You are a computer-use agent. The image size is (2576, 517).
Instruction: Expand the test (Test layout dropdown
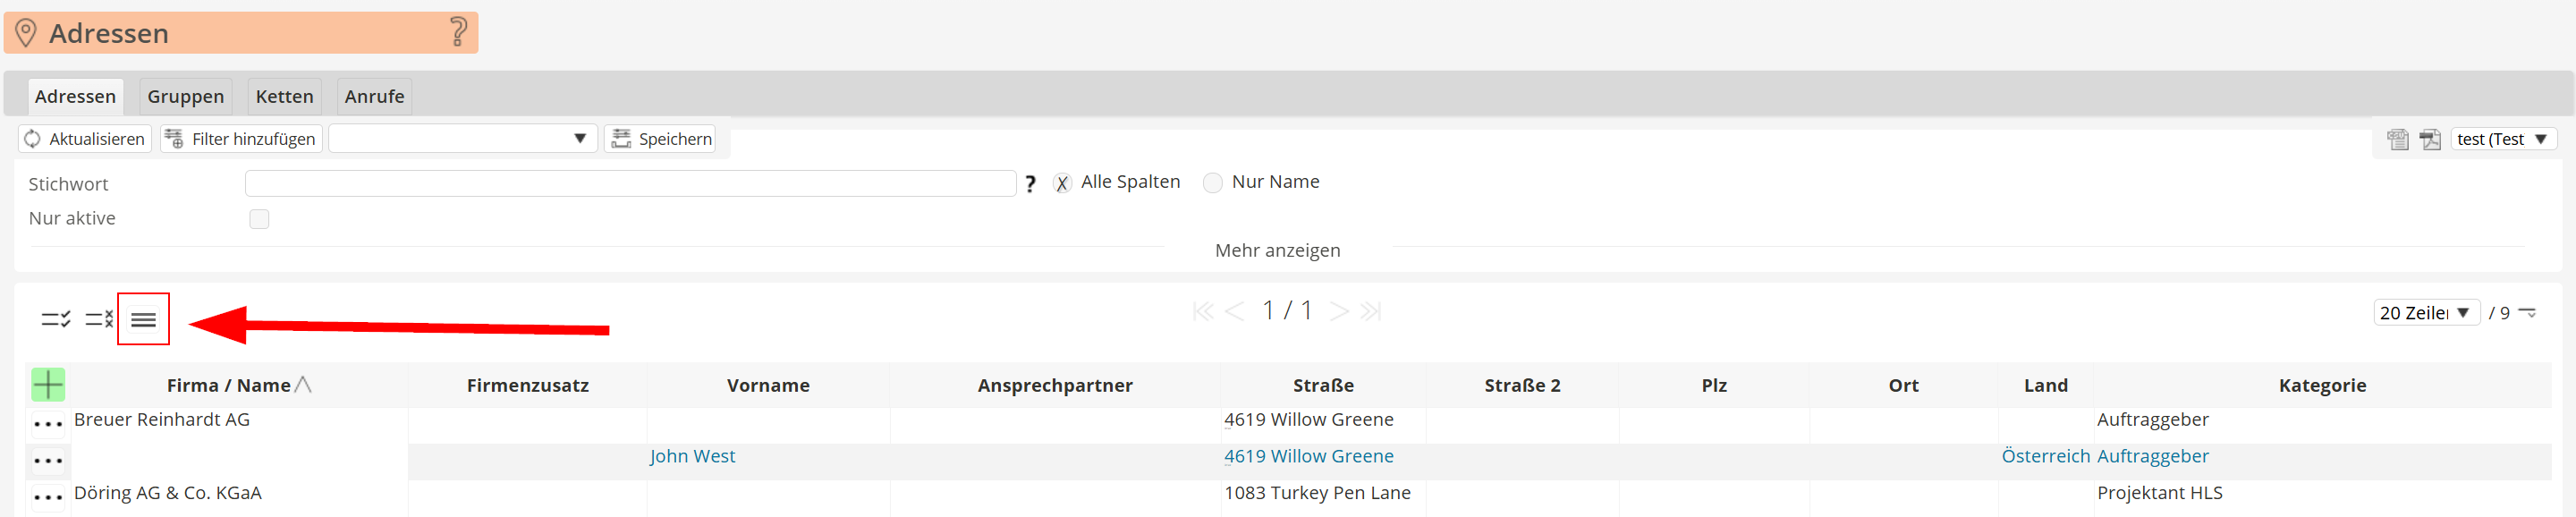coord(2503,139)
